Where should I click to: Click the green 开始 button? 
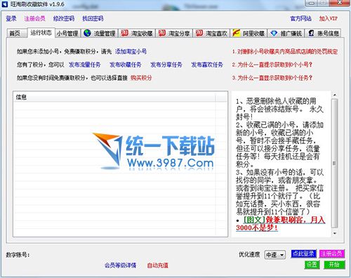click(x=334, y=265)
